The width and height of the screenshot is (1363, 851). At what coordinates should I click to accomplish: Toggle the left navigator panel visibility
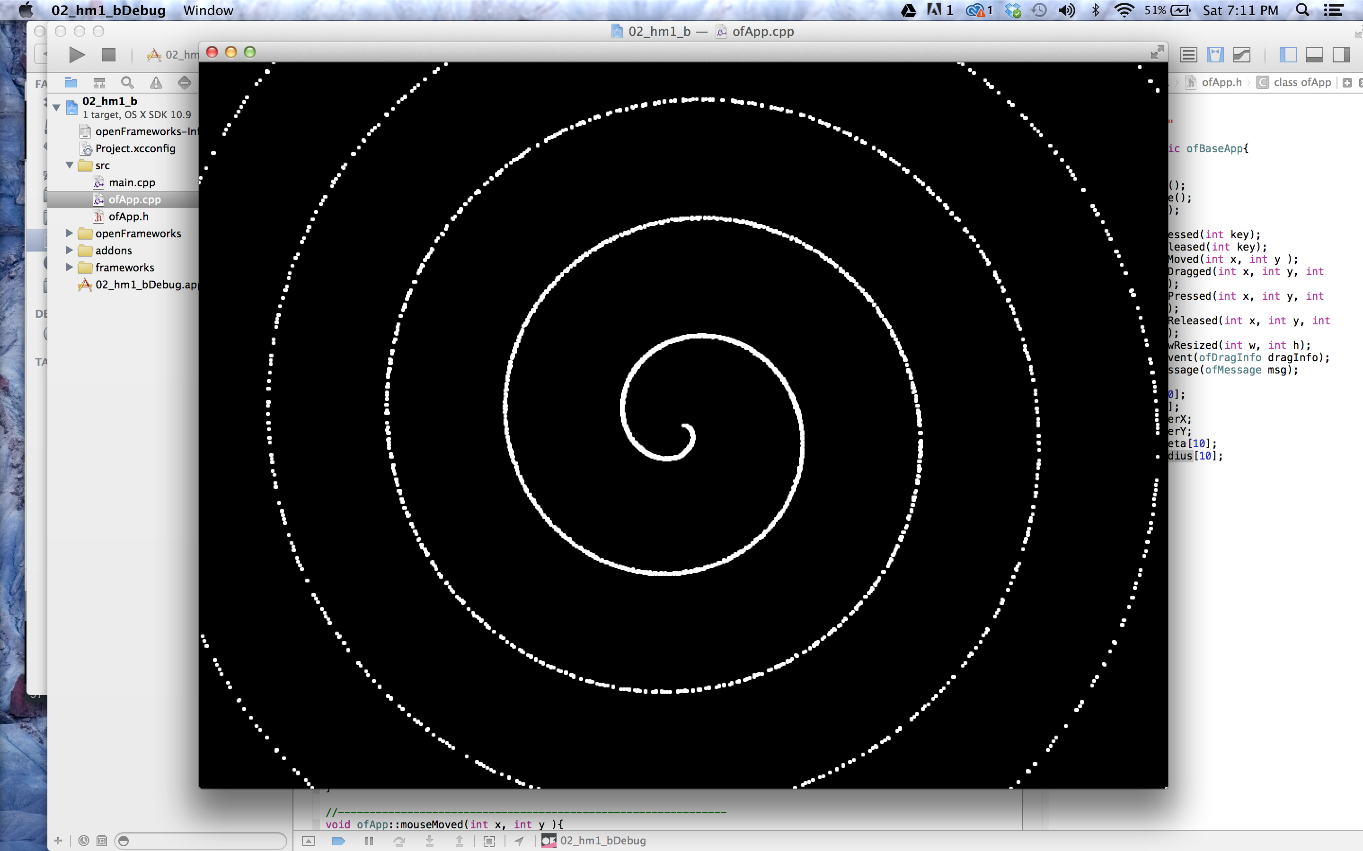tap(1288, 54)
